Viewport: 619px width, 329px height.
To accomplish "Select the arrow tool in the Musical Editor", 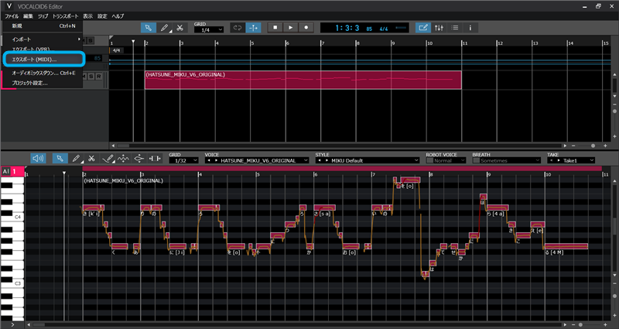I will click(60, 159).
